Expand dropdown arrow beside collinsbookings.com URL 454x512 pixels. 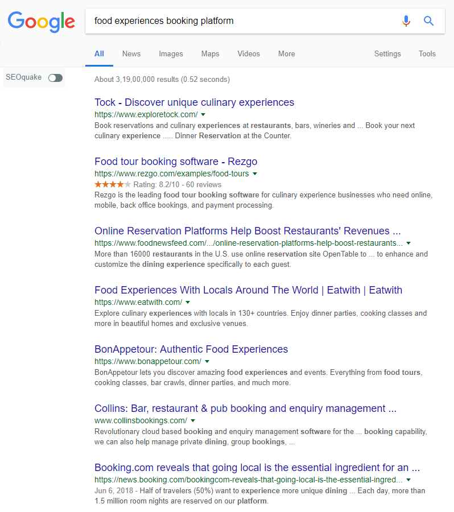point(193,420)
